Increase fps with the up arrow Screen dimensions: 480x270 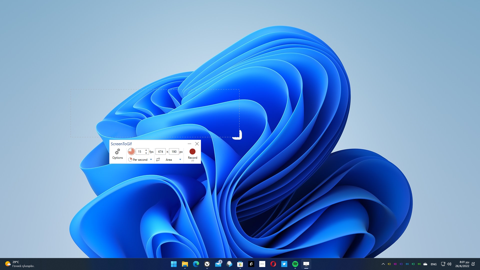pyautogui.click(x=146, y=150)
